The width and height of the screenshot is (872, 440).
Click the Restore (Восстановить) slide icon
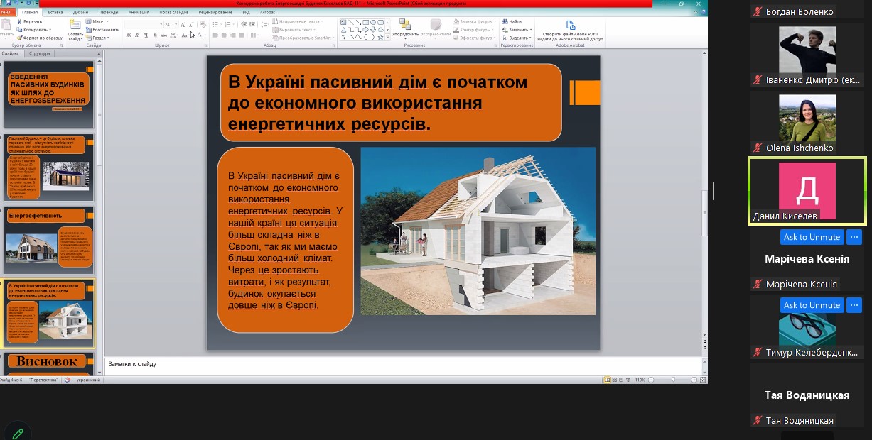click(x=90, y=30)
